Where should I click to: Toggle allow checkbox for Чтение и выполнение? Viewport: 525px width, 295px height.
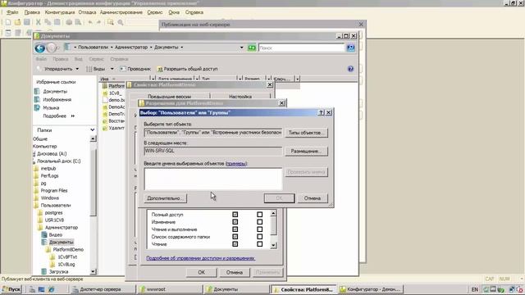click(x=235, y=229)
